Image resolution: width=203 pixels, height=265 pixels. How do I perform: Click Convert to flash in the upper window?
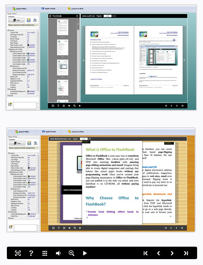[75, 9]
